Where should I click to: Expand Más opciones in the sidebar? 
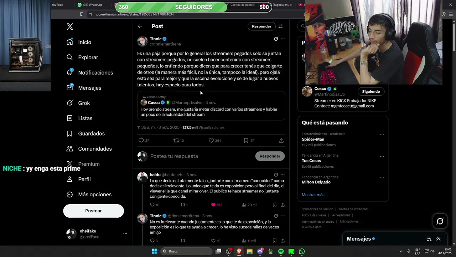(89, 195)
